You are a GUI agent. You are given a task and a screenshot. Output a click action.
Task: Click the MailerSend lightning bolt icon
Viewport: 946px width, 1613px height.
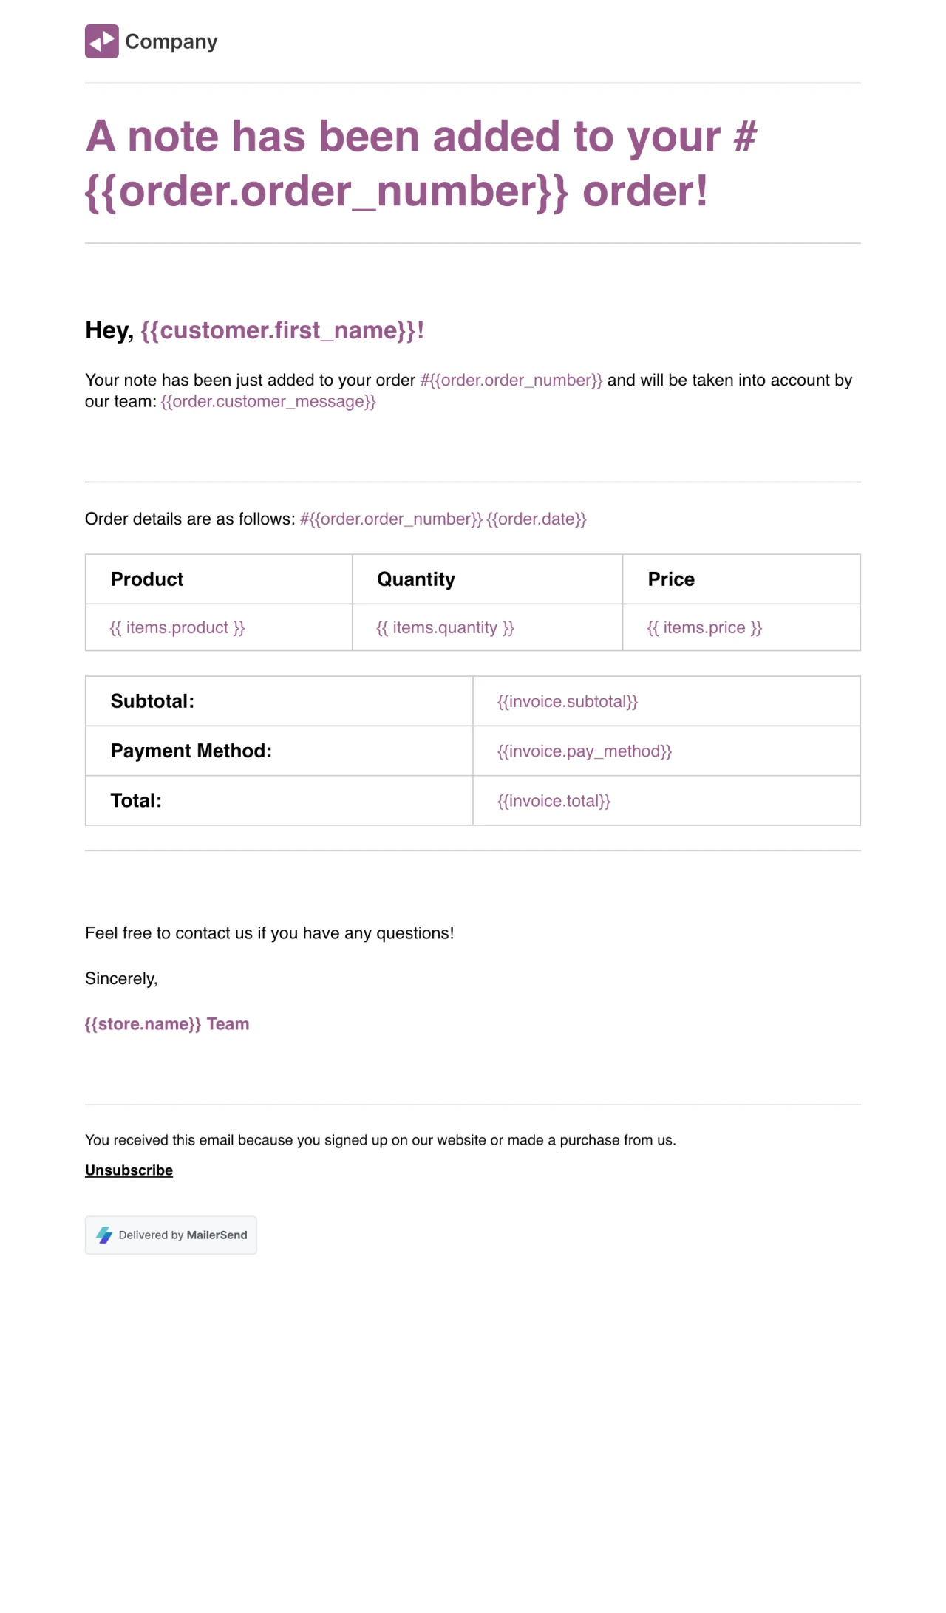click(x=104, y=1235)
